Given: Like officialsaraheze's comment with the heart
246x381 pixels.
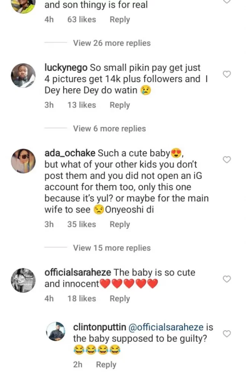Looking at the screenshot, I should [227, 279].
